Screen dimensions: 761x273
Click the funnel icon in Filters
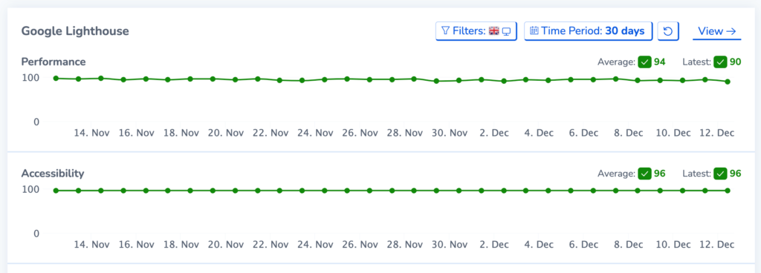pyautogui.click(x=445, y=31)
